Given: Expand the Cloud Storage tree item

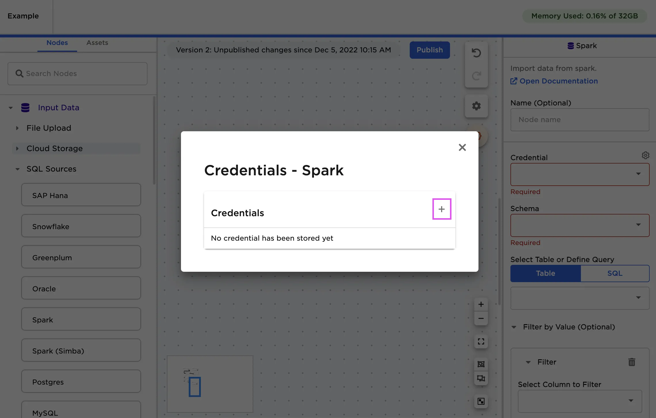Looking at the screenshot, I should [x=54, y=149].
